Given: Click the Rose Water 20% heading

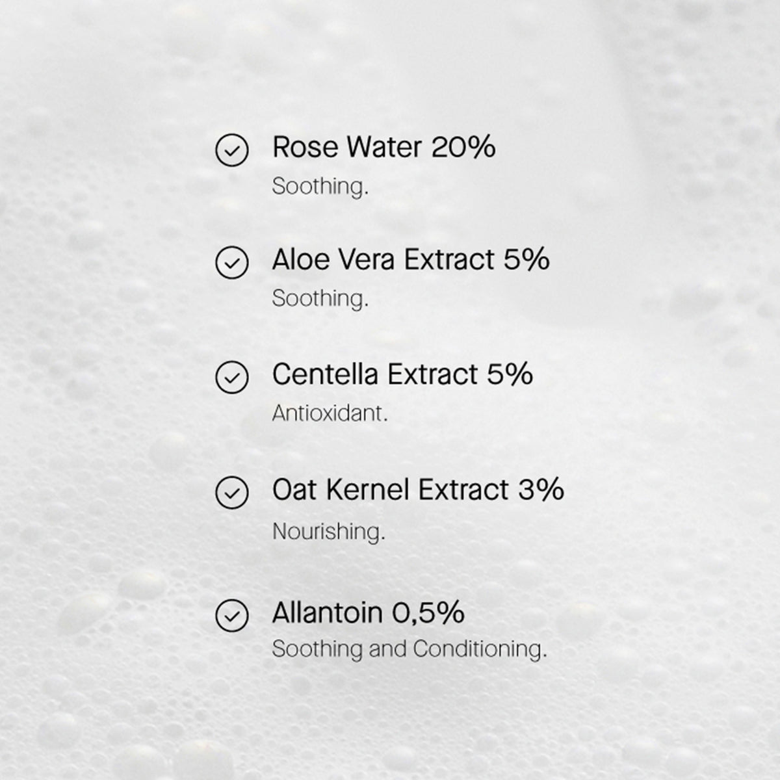Looking at the screenshot, I should tap(383, 147).
